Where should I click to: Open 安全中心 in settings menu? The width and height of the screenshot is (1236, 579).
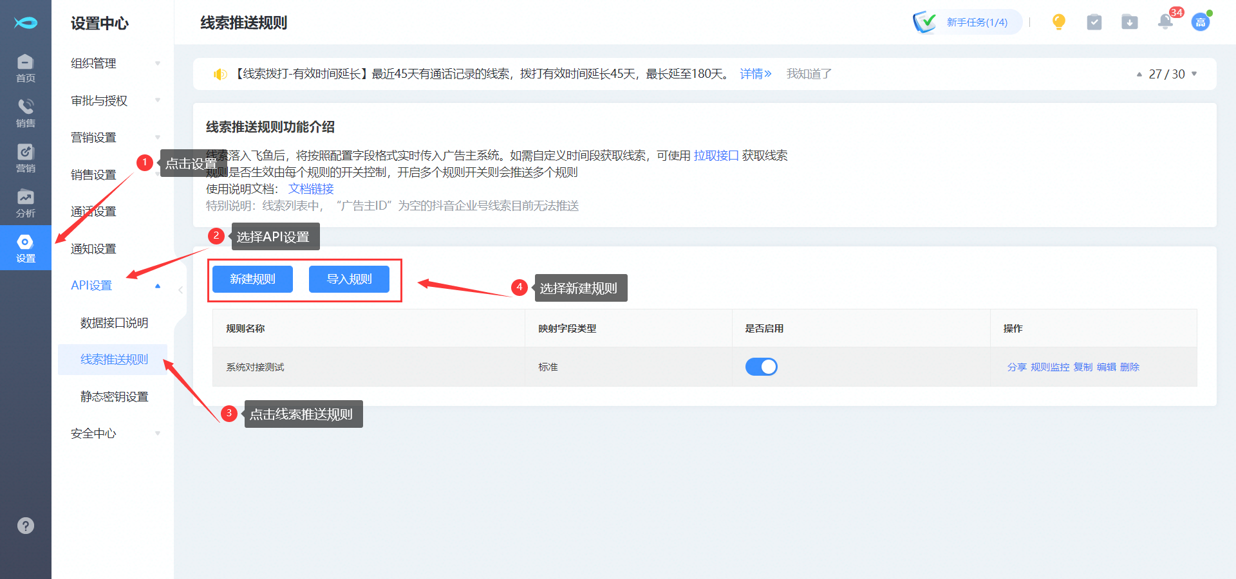coord(93,434)
